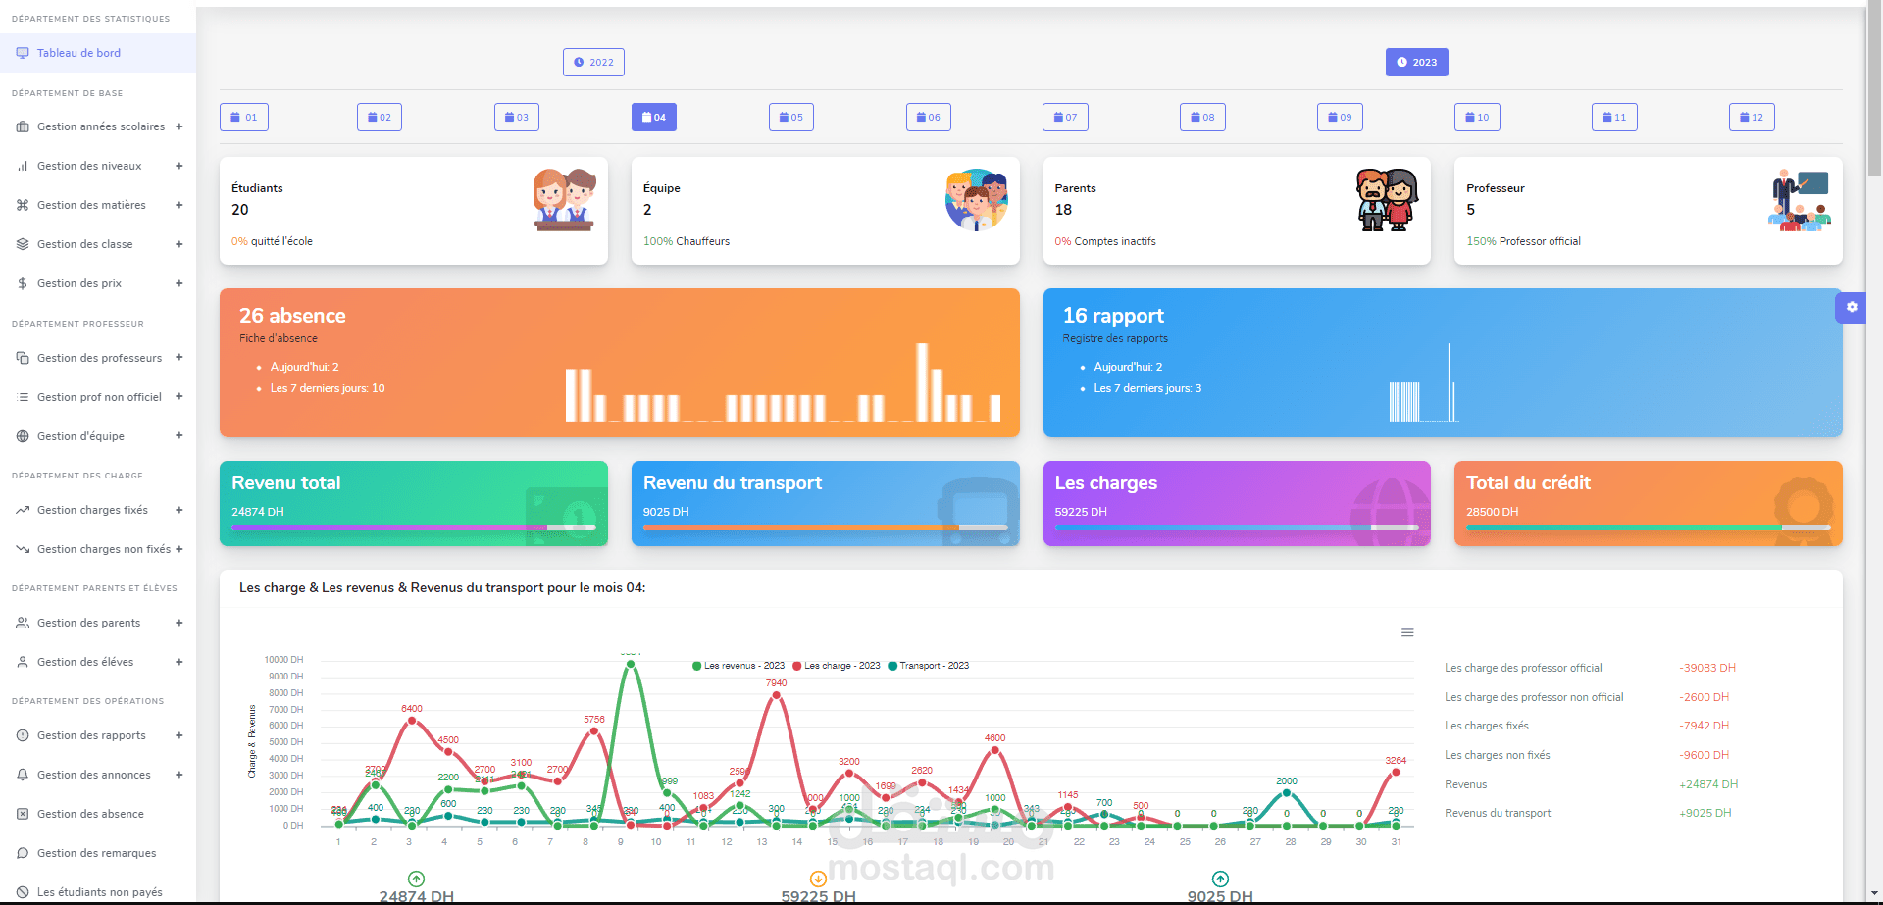Screen dimensions: 1883x905
Task: Click Revenu du transport progress bar
Action: pos(826,528)
